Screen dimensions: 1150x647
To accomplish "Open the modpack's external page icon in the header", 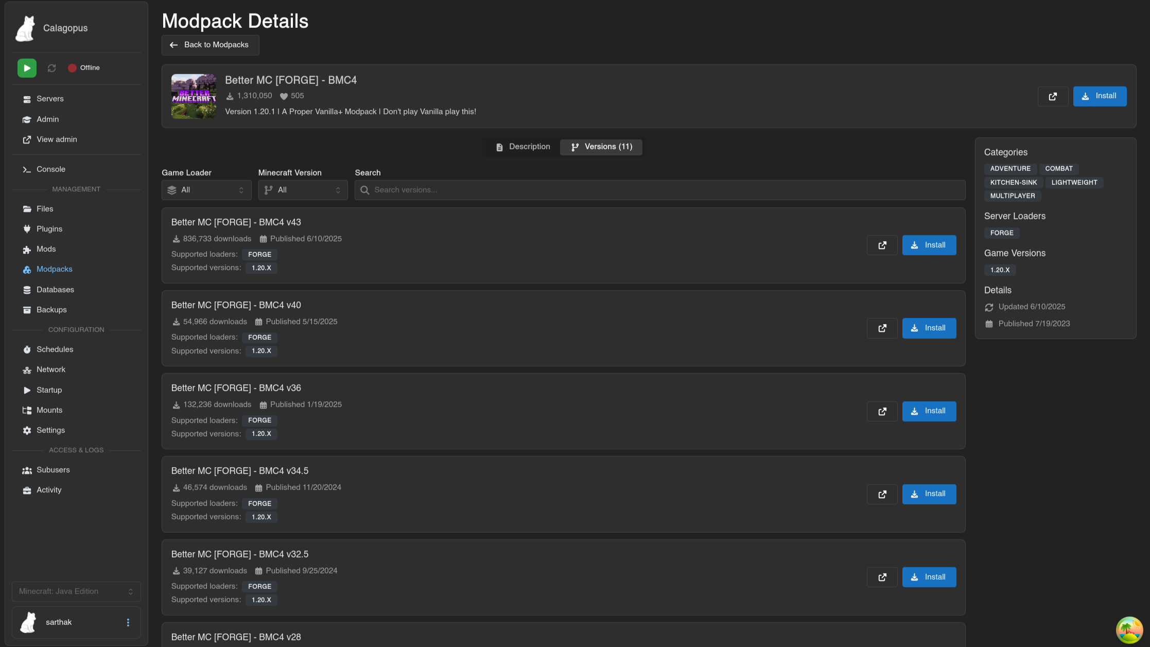I will click(x=1053, y=96).
